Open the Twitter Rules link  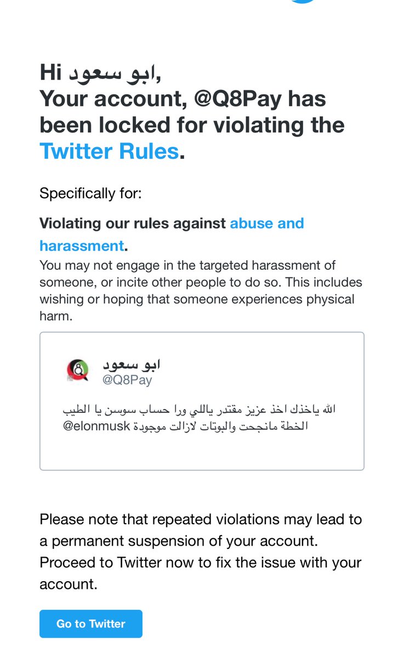(109, 151)
